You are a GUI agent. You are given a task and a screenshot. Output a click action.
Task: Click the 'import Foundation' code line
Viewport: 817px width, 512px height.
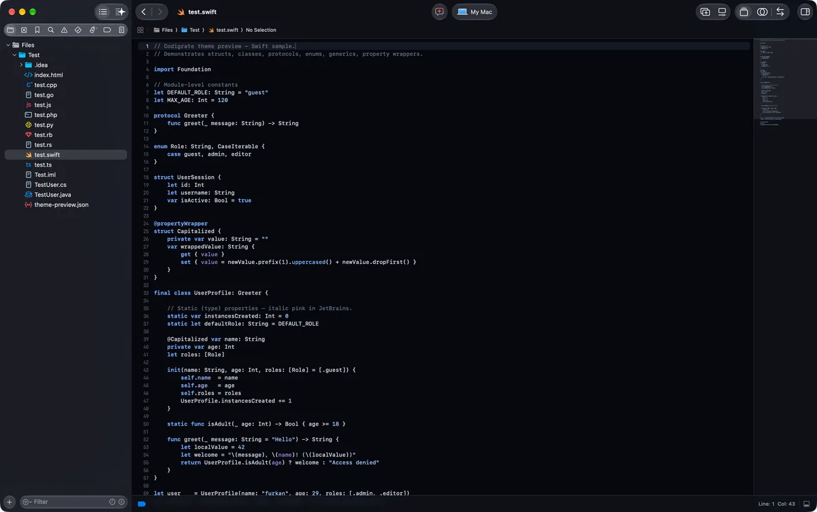(182, 69)
